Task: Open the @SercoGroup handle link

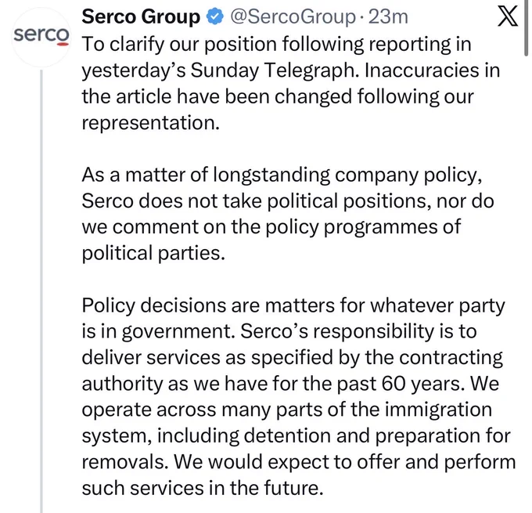Action: [x=293, y=16]
